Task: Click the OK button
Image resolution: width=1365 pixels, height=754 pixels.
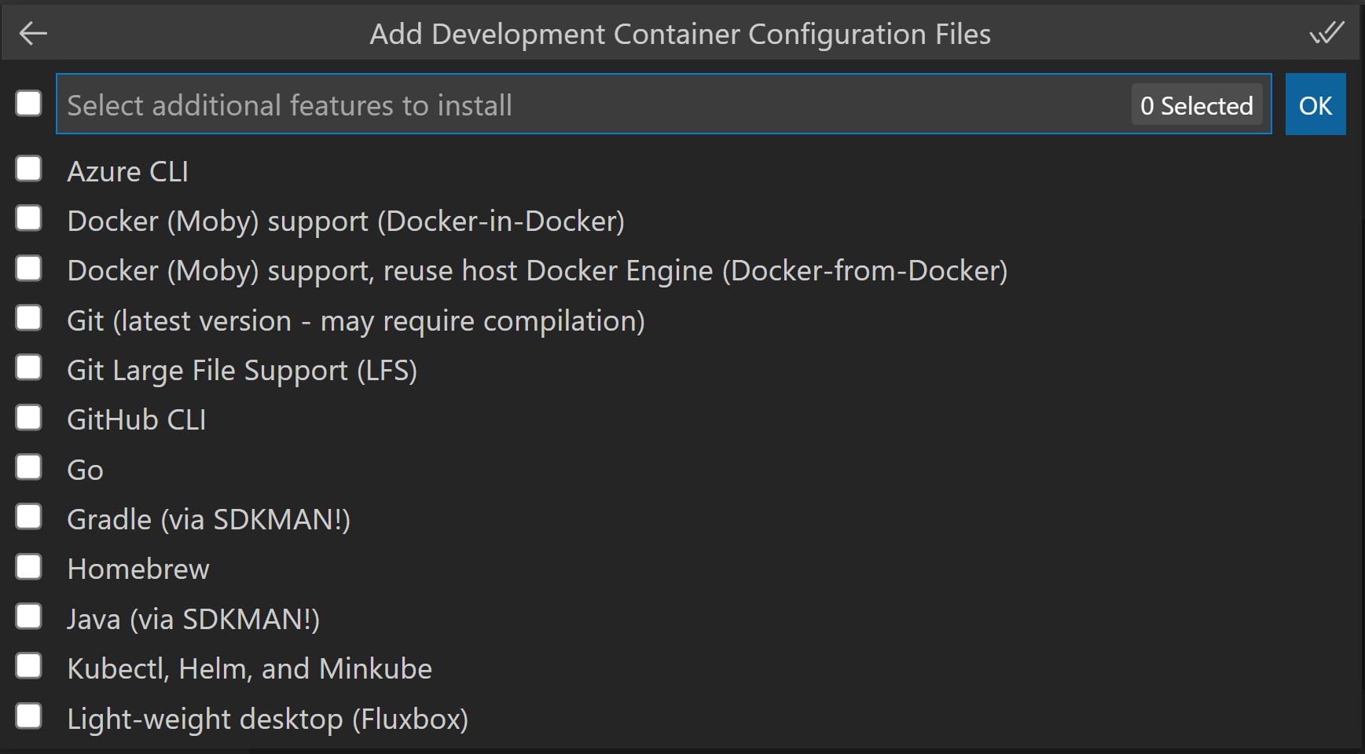Action: coord(1315,104)
